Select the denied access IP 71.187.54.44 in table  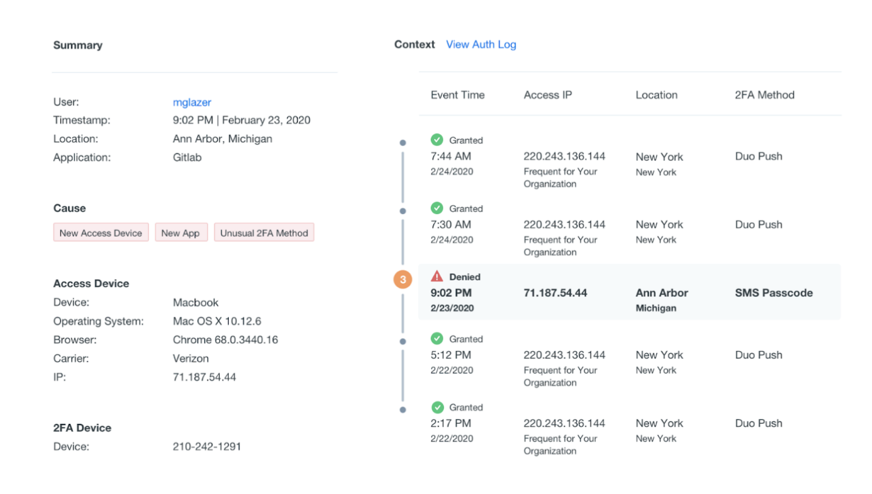(x=555, y=292)
